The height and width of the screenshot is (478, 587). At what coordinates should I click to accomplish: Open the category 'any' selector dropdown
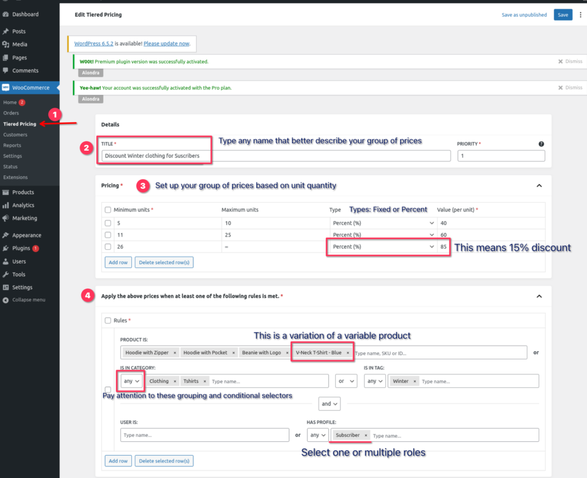131,381
